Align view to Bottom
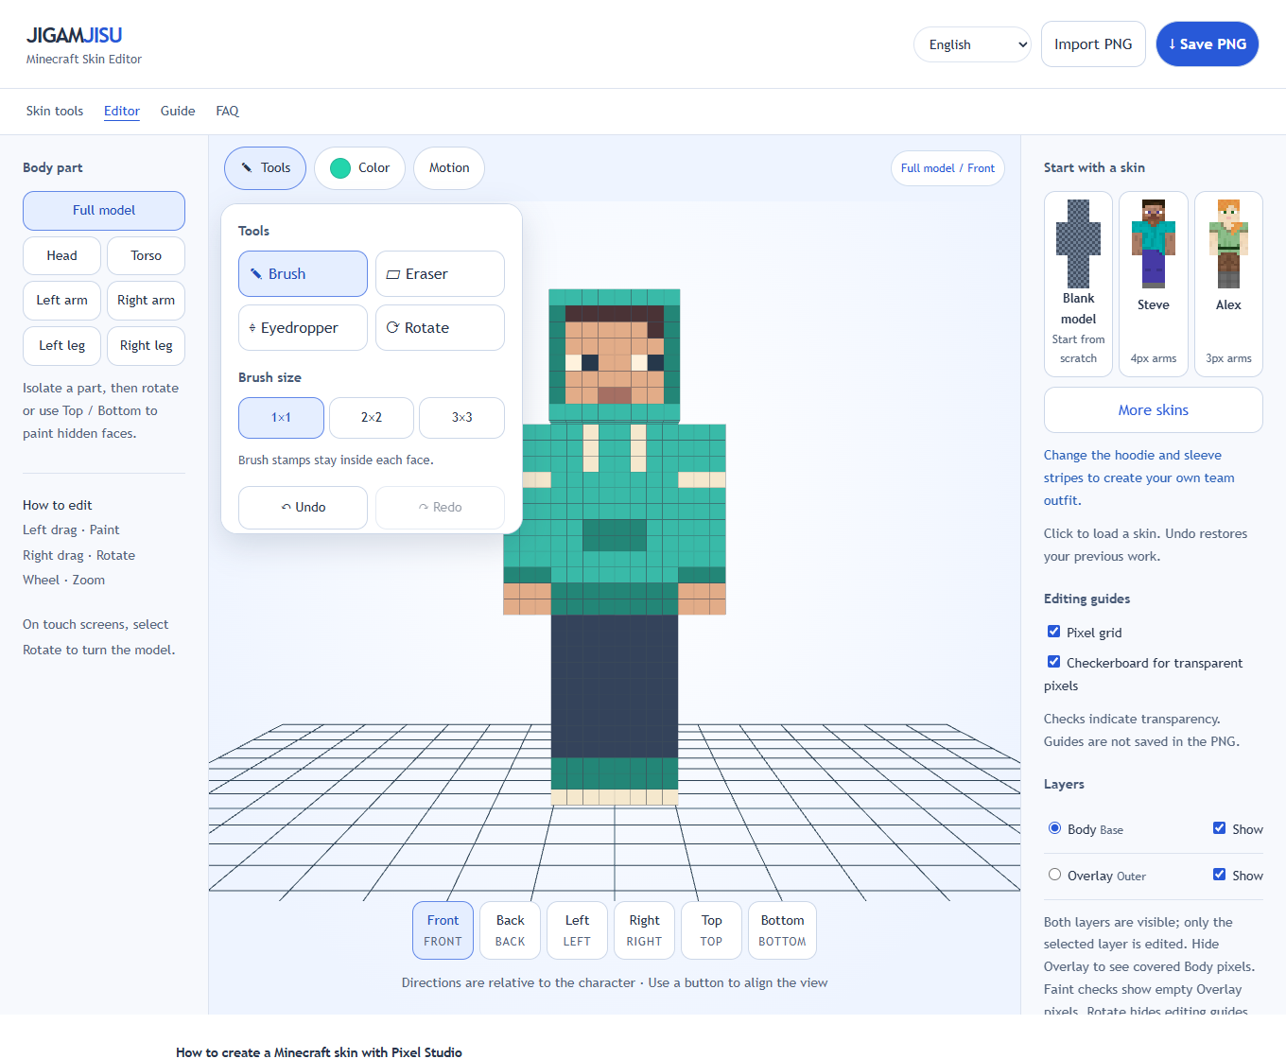The image size is (1286, 1059). tap(782, 930)
